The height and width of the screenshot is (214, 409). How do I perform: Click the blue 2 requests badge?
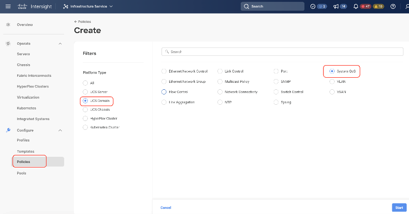322,7
